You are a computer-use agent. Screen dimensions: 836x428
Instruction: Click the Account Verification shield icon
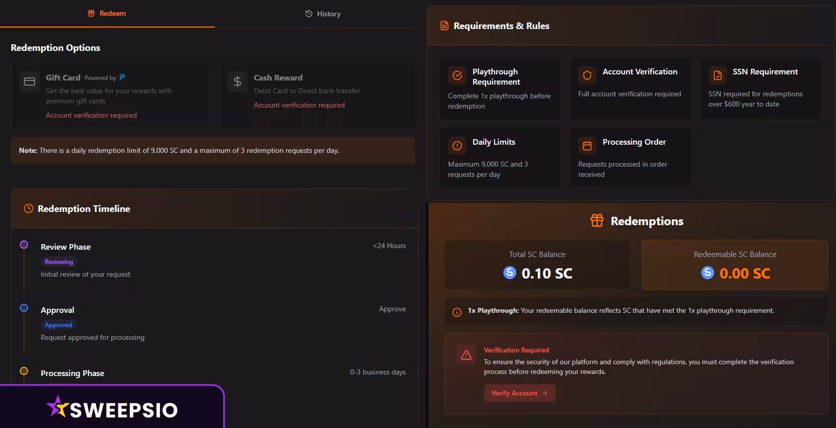click(x=587, y=75)
